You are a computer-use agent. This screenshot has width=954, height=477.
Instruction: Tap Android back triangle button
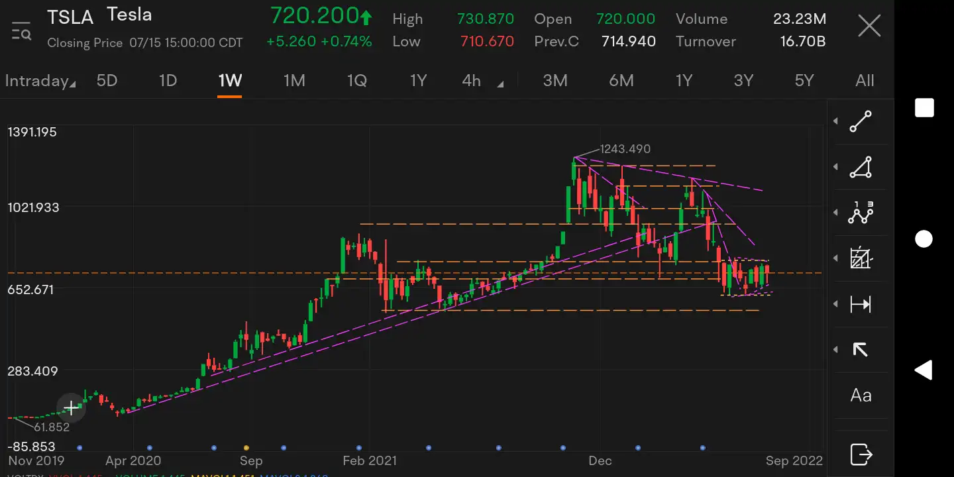(924, 370)
